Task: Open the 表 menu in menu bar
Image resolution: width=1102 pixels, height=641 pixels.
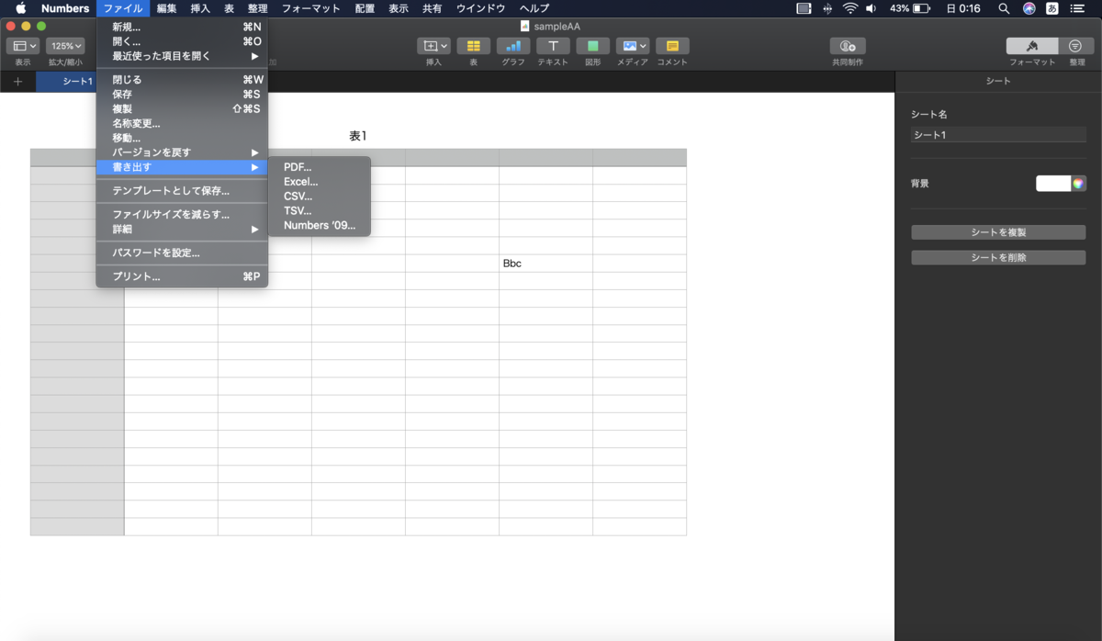Action: (229, 8)
